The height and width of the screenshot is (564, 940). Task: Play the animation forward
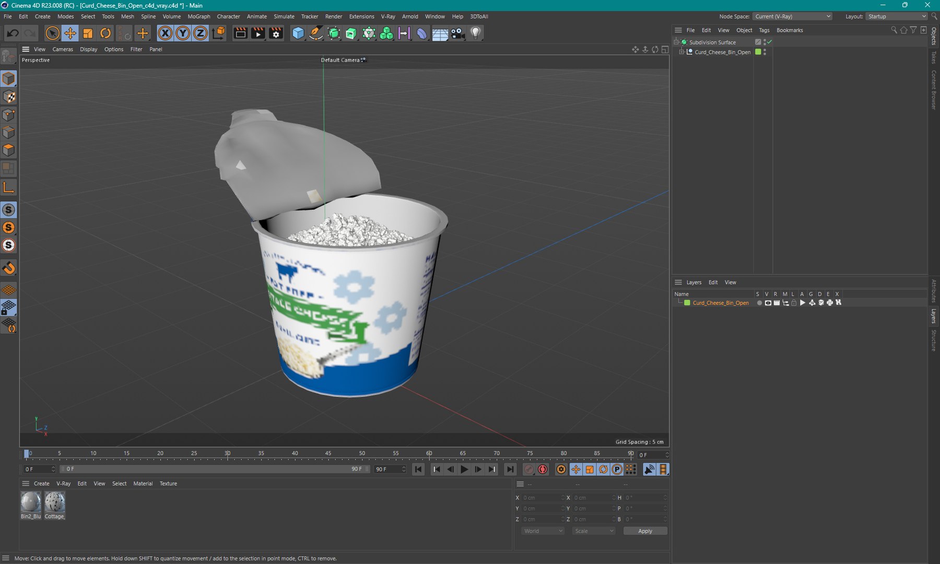pyautogui.click(x=464, y=469)
